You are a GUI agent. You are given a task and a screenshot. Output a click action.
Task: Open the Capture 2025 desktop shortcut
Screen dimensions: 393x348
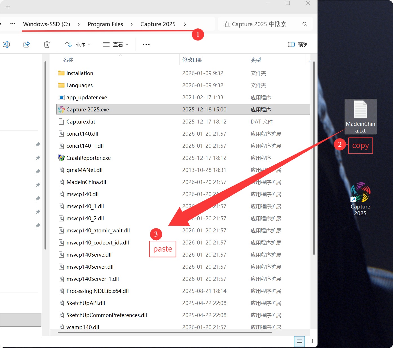click(x=360, y=199)
